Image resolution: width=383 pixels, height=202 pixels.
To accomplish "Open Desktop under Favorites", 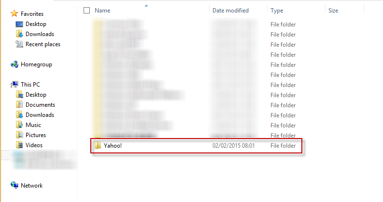I will click(x=36, y=24).
